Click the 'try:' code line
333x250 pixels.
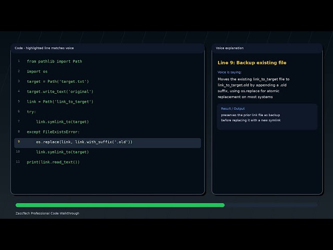pyautogui.click(x=31, y=112)
